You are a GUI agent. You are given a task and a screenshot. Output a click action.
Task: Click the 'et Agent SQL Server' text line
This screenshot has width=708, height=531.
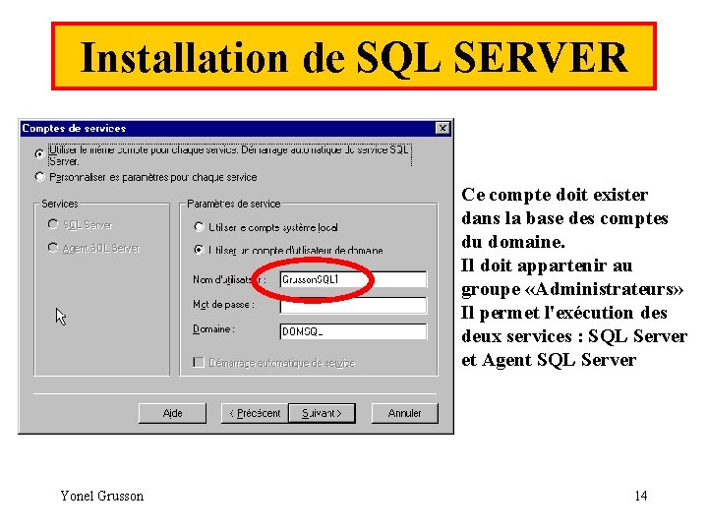[549, 360]
